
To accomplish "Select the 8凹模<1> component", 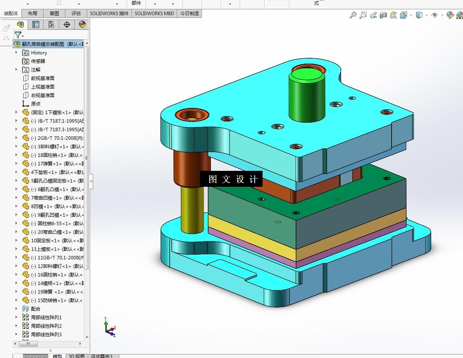I will 57,206.
